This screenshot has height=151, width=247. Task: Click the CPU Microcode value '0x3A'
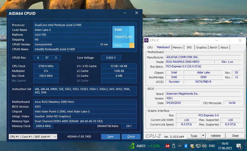(x=232, y=103)
